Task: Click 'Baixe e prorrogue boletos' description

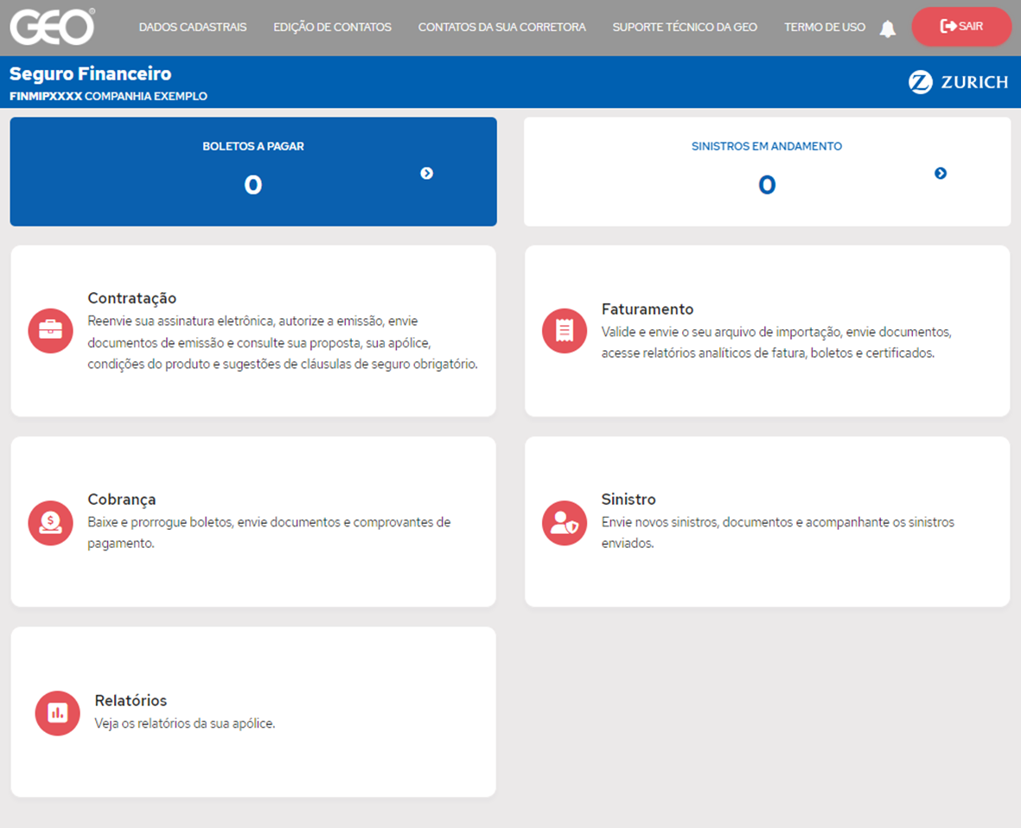Action: (269, 532)
